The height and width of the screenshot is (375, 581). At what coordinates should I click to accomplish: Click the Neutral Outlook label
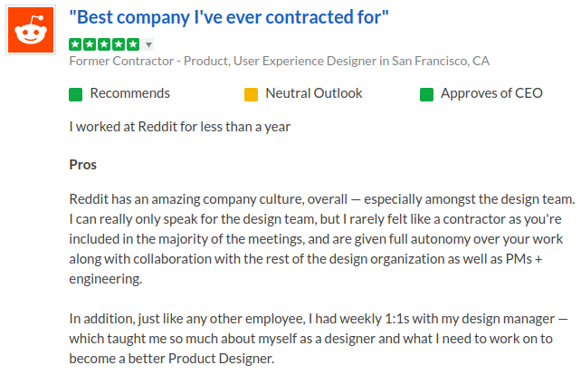(313, 93)
